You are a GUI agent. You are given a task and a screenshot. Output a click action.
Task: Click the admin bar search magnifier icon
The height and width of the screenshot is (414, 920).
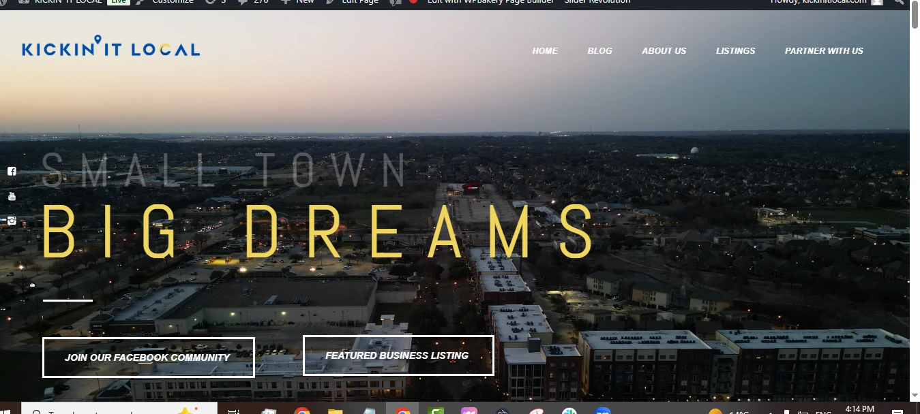click(898, 2)
